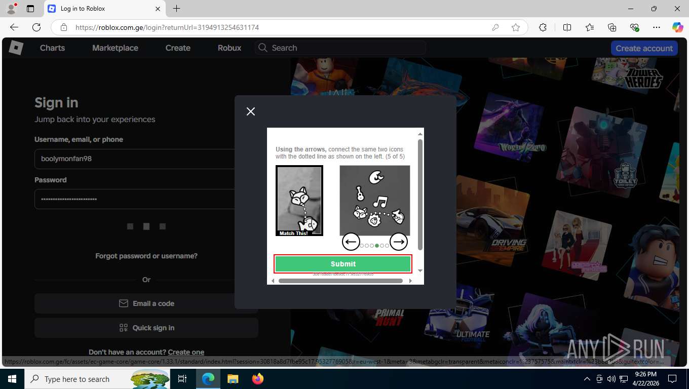This screenshot has width=689, height=389.
Task: Go back to previous page
Action: (x=14, y=27)
